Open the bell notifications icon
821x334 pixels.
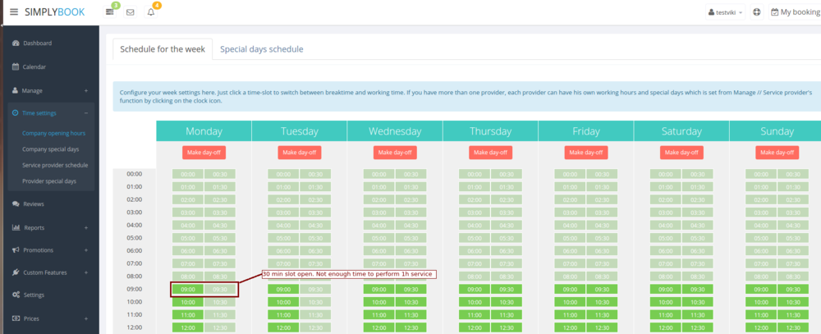151,12
